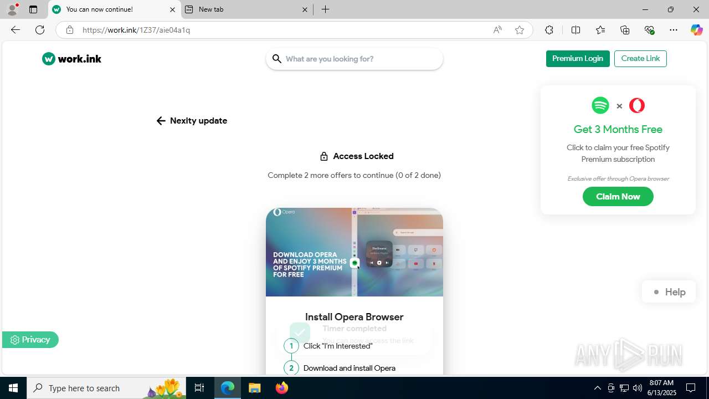Focus 'What are you looking for?' search field
Screen dimensions: 709x399
point(354,59)
